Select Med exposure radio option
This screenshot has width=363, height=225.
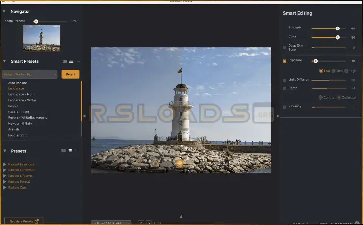333,71
